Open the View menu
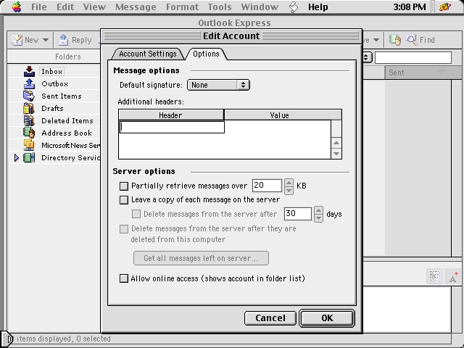464x348 pixels. 94,7
